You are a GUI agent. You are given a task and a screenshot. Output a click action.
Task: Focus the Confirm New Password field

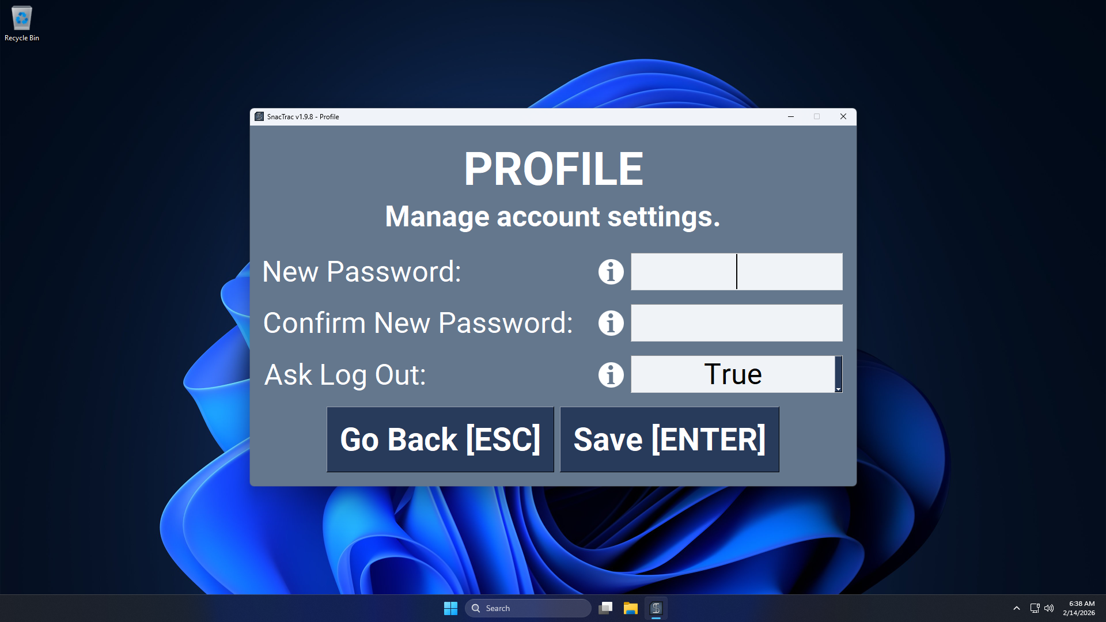736,323
